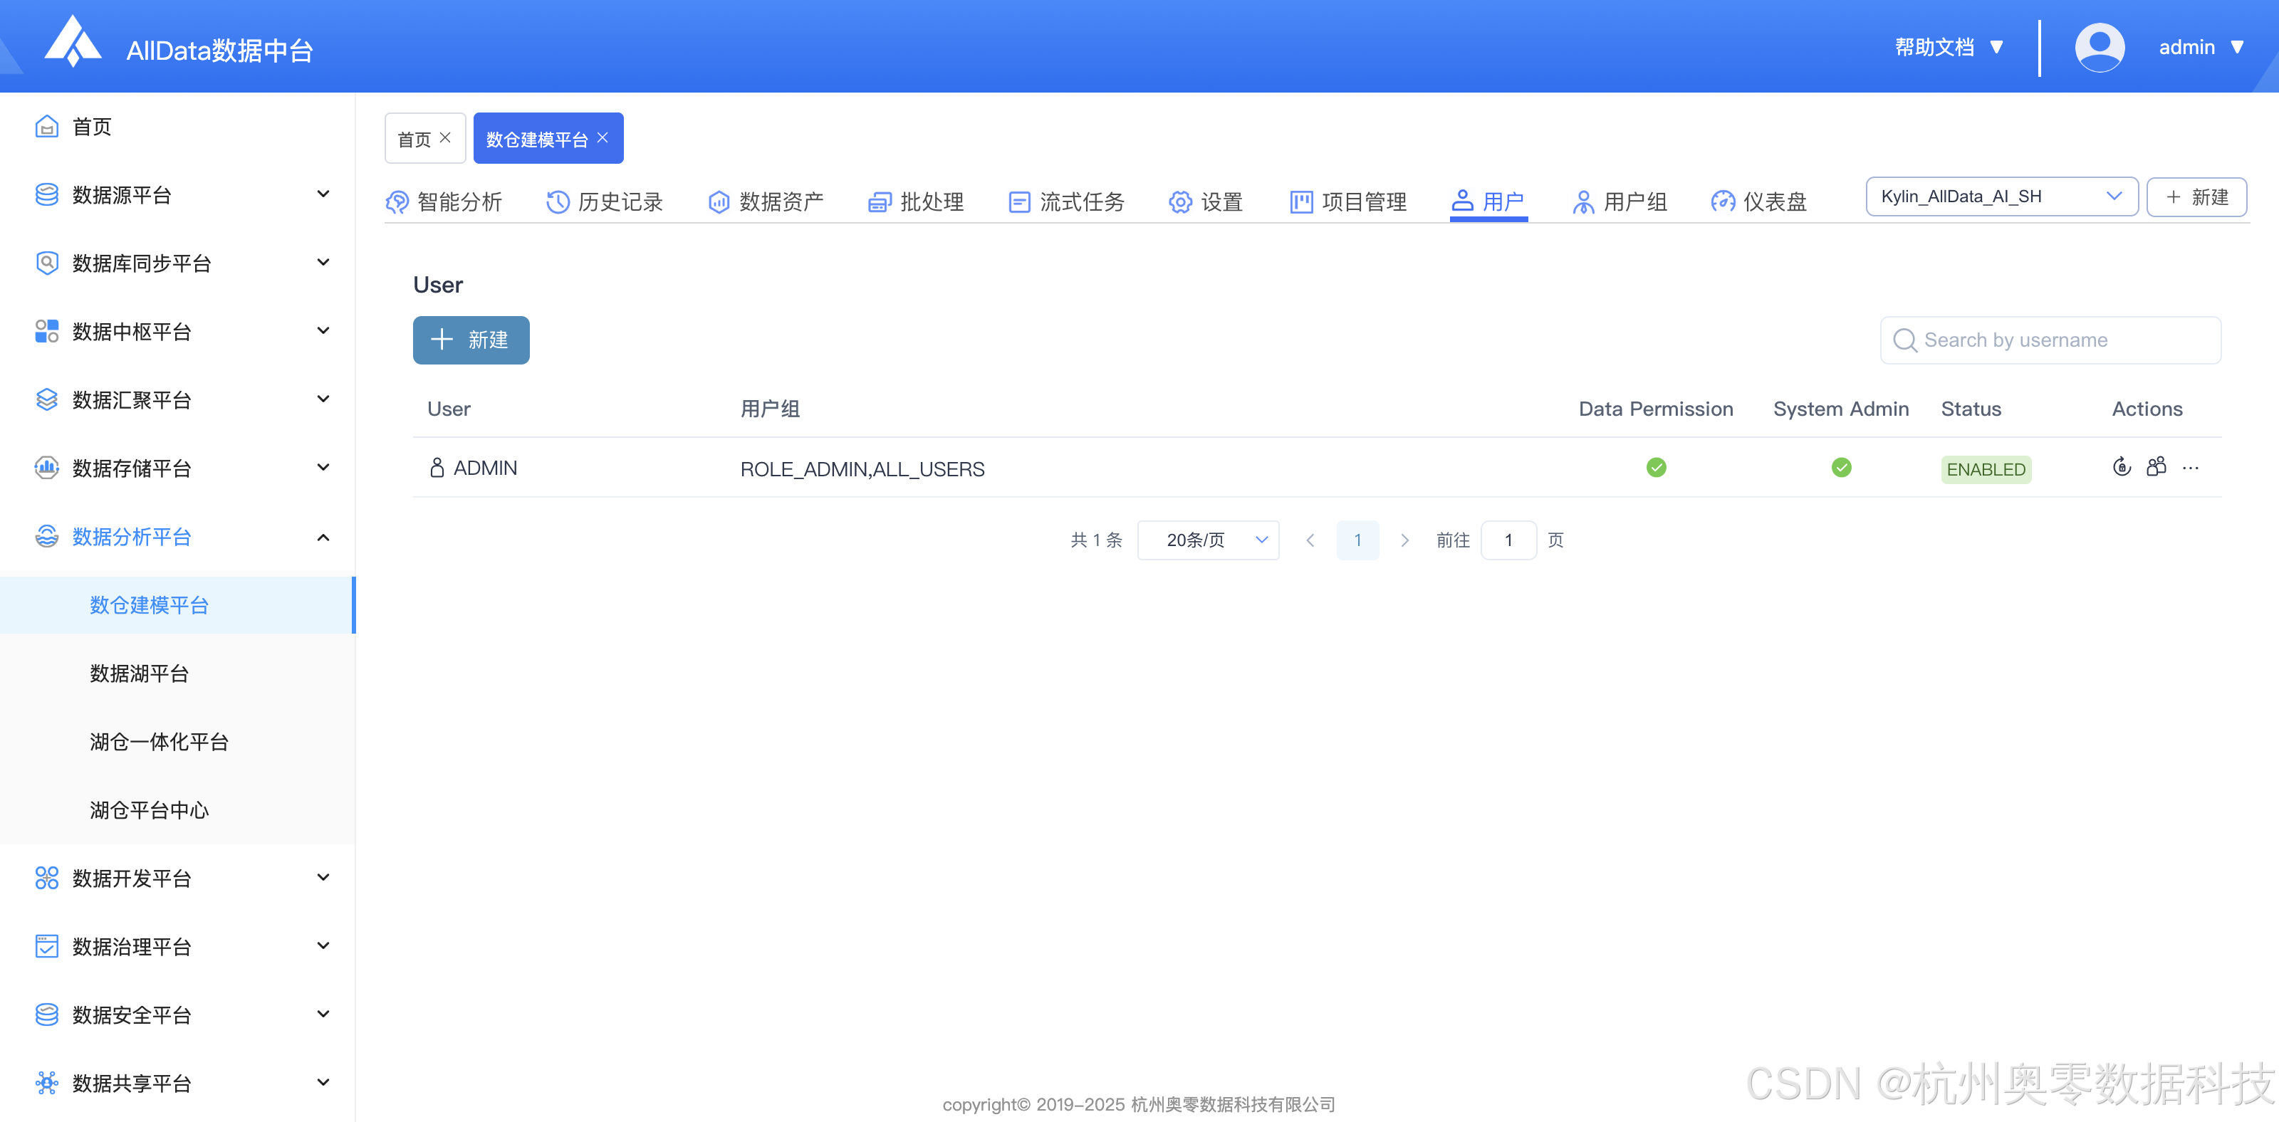Select the 批处理 batch processing icon
Screen dimensions: 2279x1122
(879, 201)
